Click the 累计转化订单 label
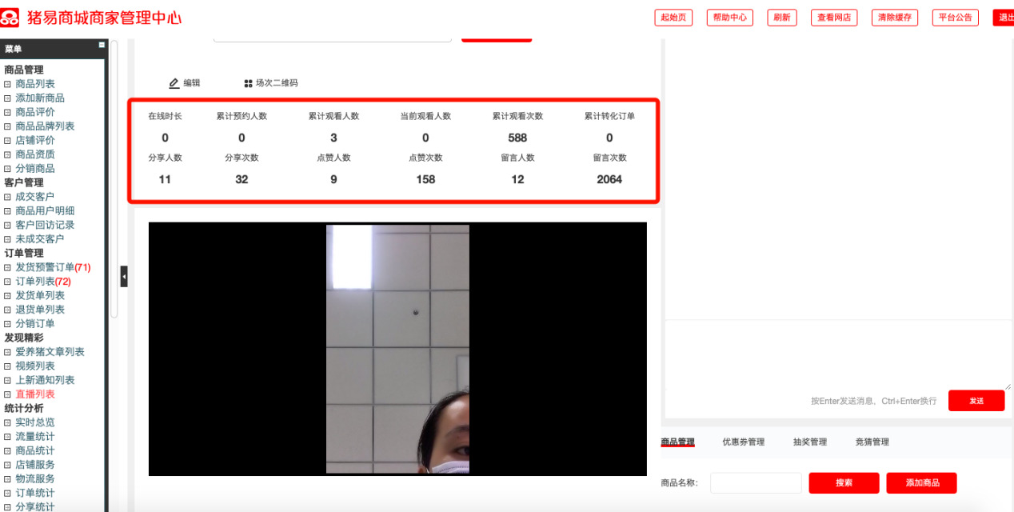The width and height of the screenshot is (1014, 512). 609,116
